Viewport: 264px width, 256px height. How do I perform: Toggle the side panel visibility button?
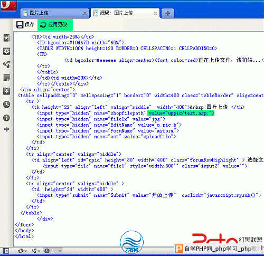coord(6,251)
